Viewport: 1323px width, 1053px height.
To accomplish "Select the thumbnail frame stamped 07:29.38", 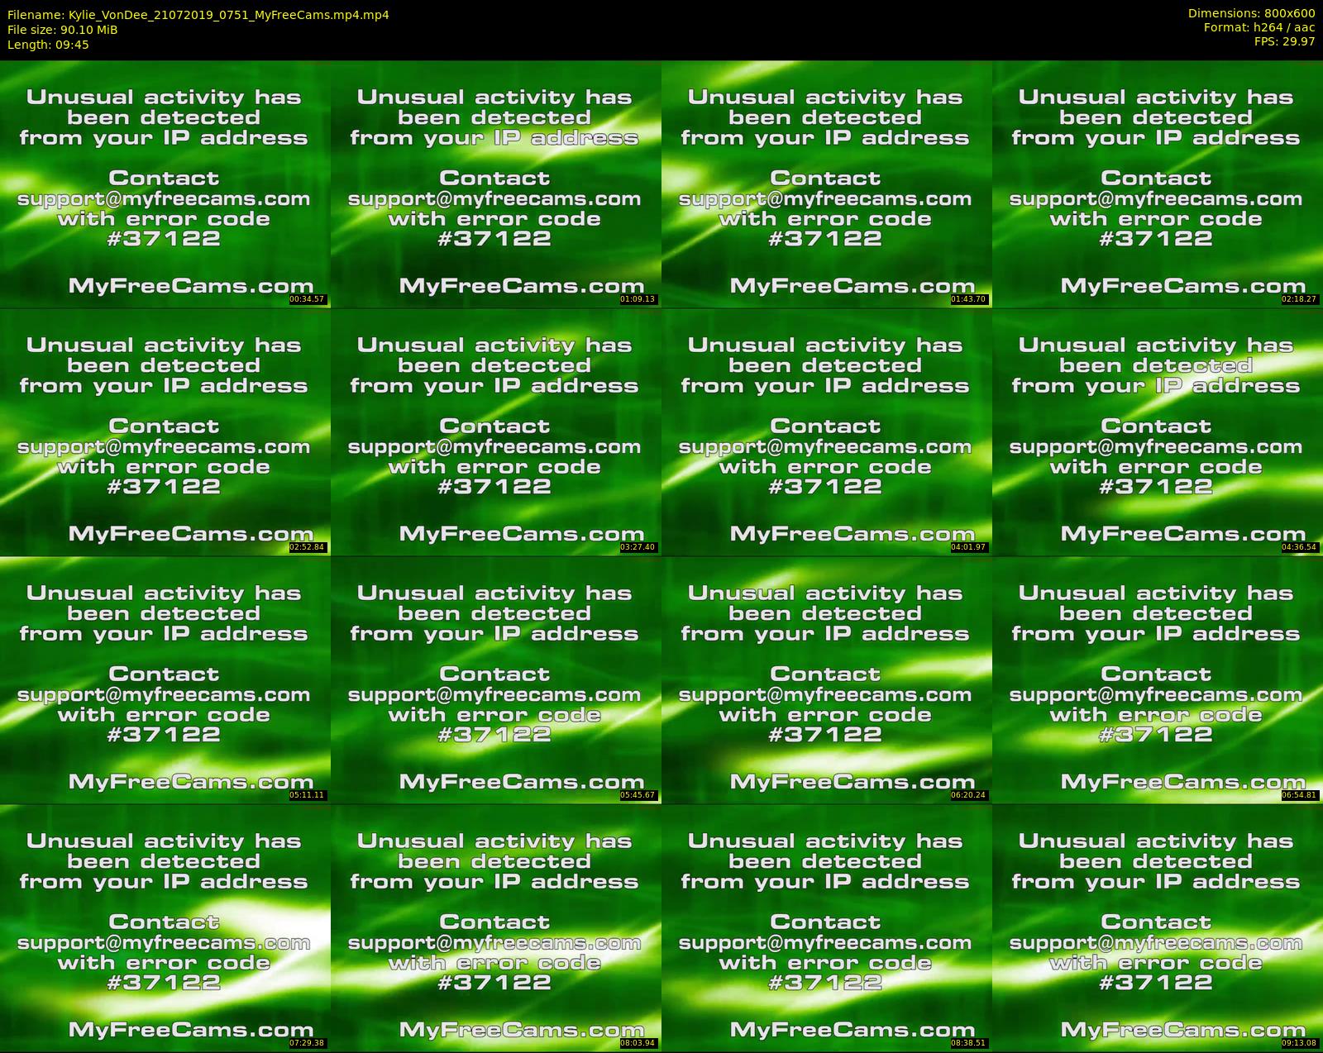I will (x=165, y=927).
